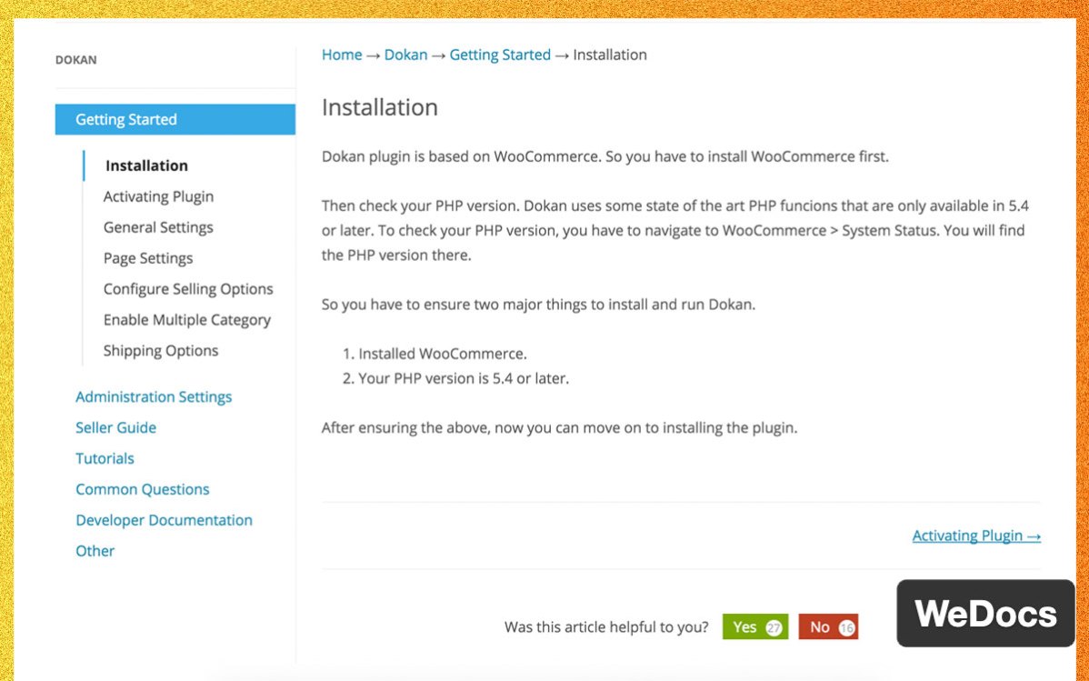Expand the Administration Settings section
The height and width of the screenshot is (681, 1089).
tap(154, 396)
